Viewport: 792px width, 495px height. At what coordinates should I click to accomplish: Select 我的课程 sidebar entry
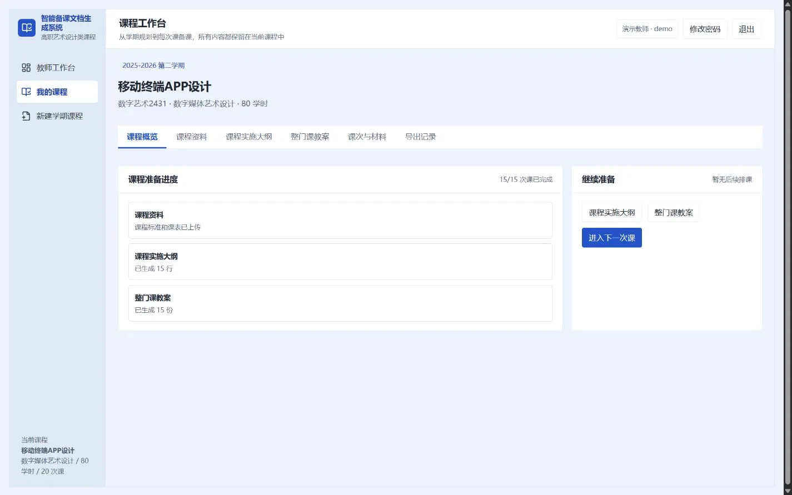(x=57, y=92)
